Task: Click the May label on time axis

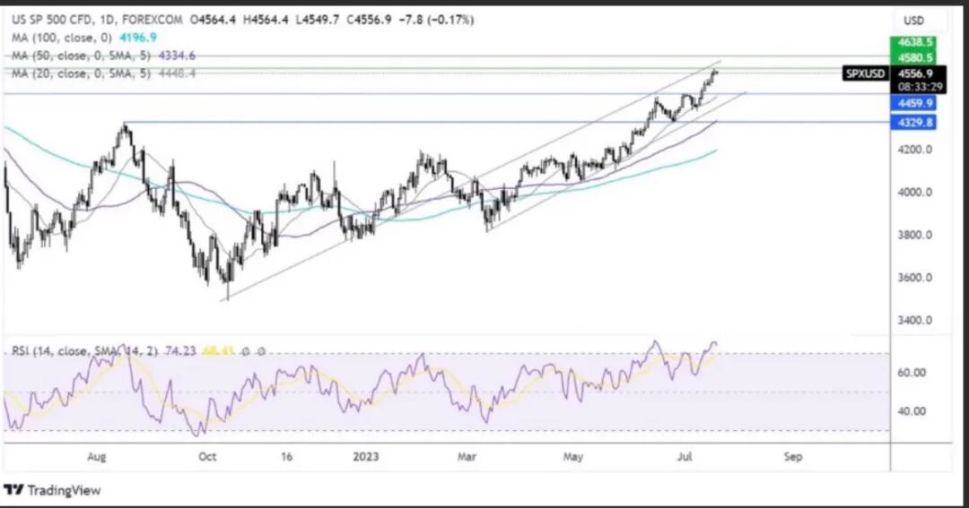Action: point(572,457)
